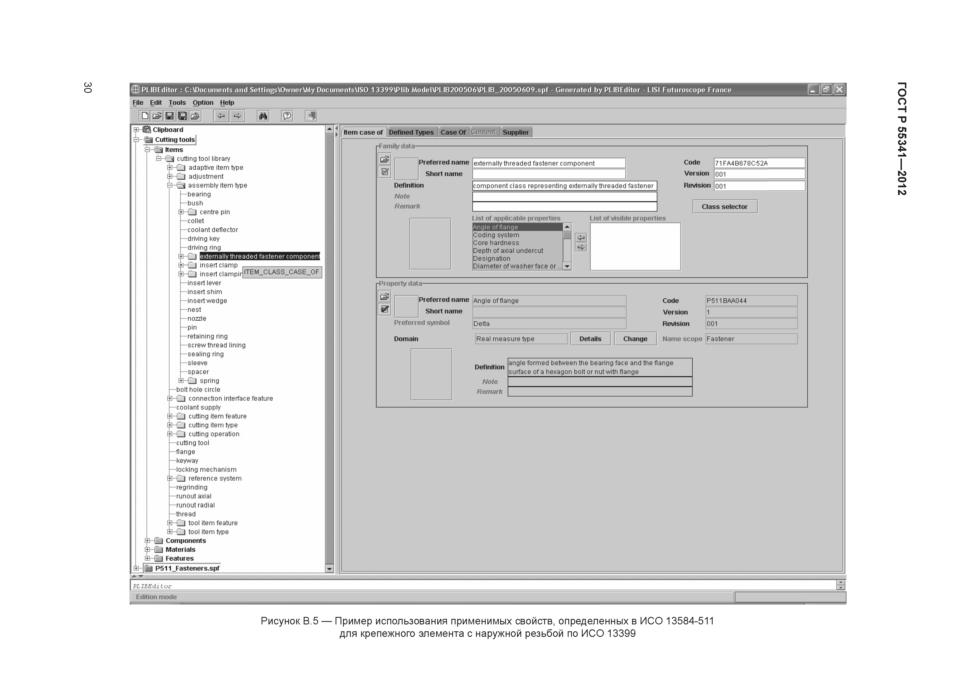Click the Features folder icon
Screen dimensions: 972x687
(159, 558)
